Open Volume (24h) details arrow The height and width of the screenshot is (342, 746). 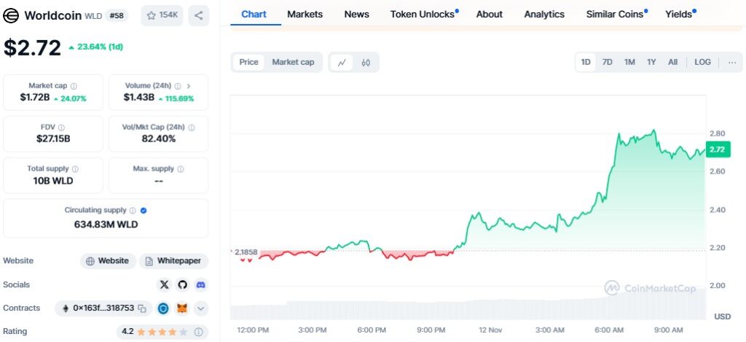189,86
